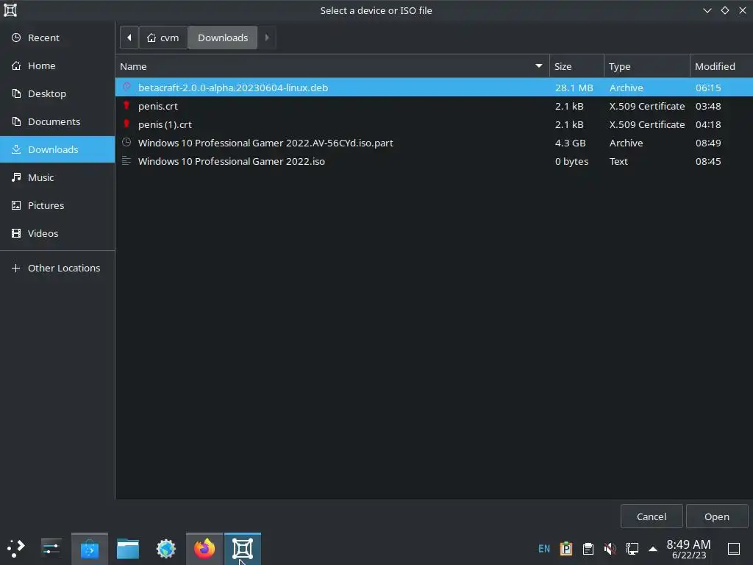753x565 pixels.
Task: Click the 0 bytes size cell
Action: coord(571,161)
